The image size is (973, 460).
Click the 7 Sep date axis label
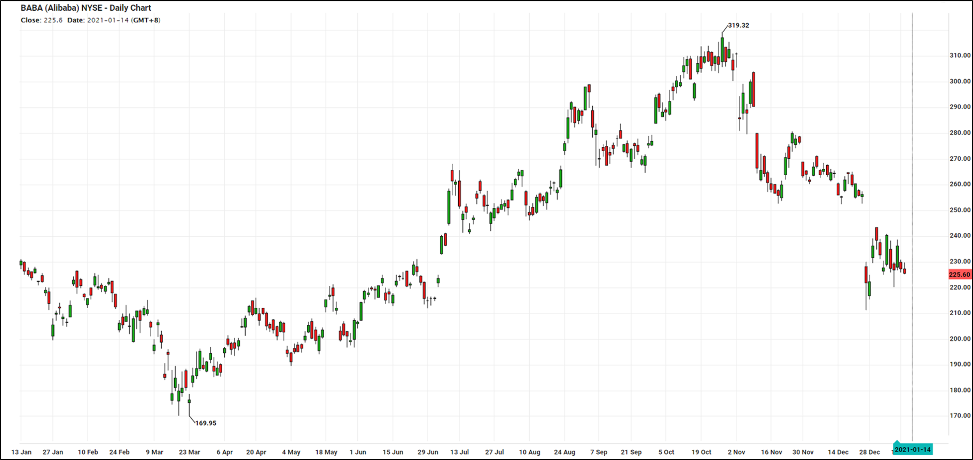599,452
